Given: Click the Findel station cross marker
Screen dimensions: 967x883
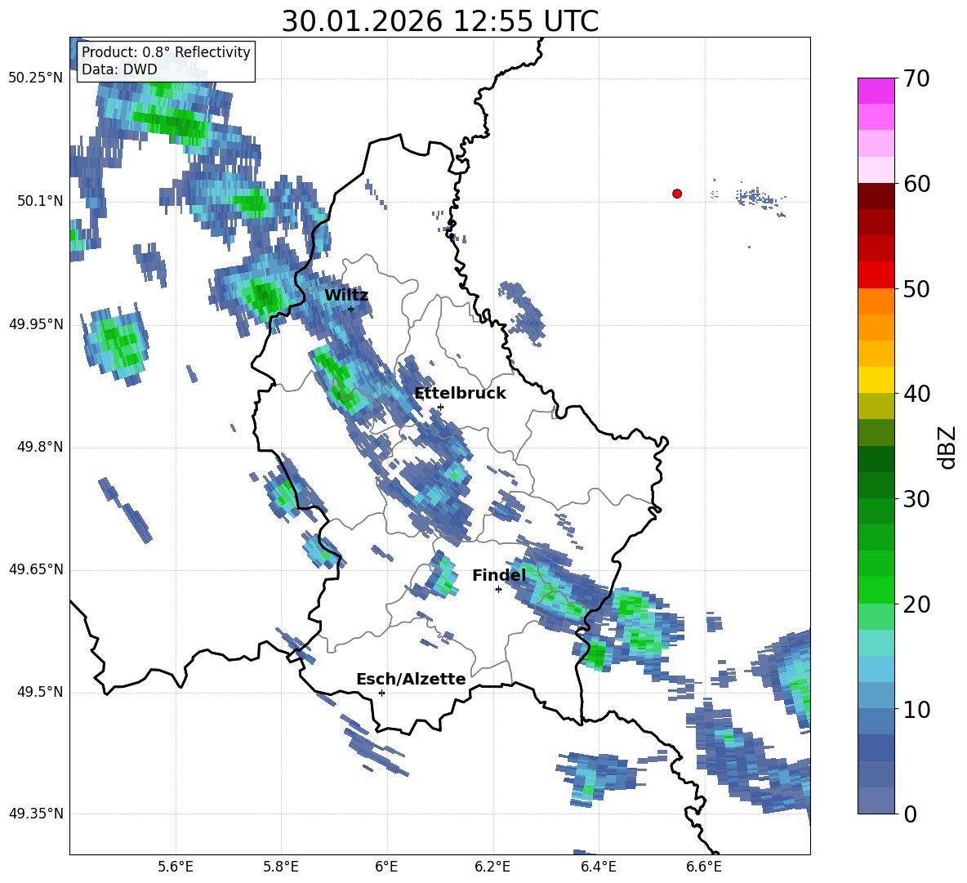Looking at the screenshot, I should pyautogui.click(x=498, y=590).
